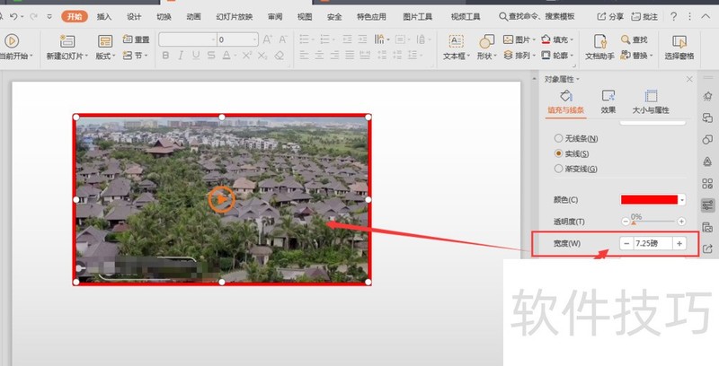719x366 pixels.
Task: Toggle Underline formatting
Action: pos(196,56)
